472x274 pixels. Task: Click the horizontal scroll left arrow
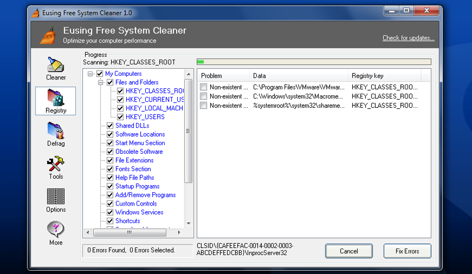87,232
